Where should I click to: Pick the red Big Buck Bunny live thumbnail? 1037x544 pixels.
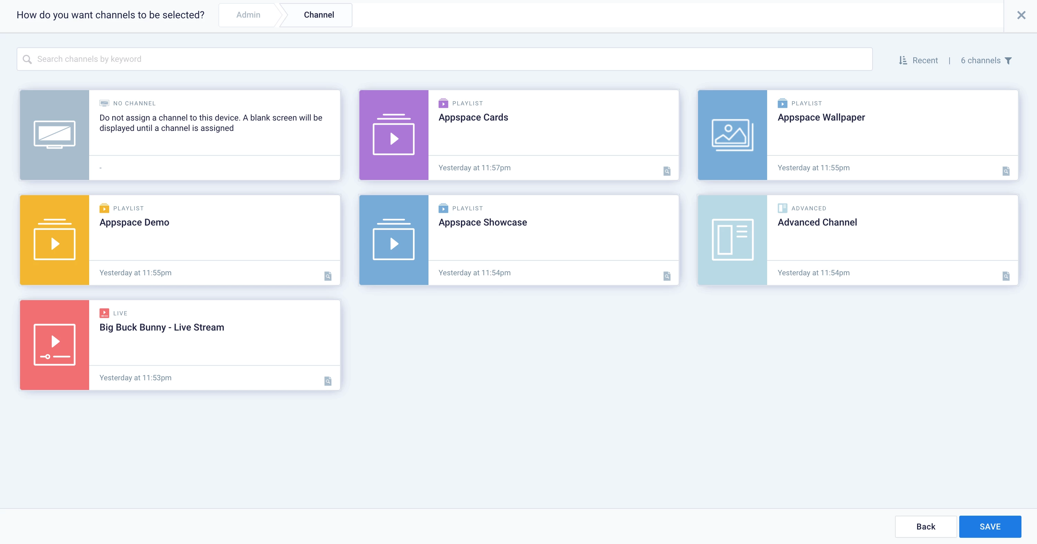[x=54, y=345]
